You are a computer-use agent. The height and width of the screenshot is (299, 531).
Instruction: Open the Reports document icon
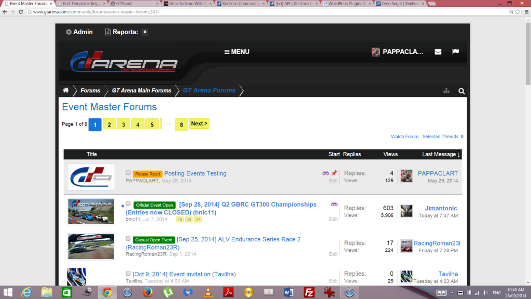(x=108, y=32)
